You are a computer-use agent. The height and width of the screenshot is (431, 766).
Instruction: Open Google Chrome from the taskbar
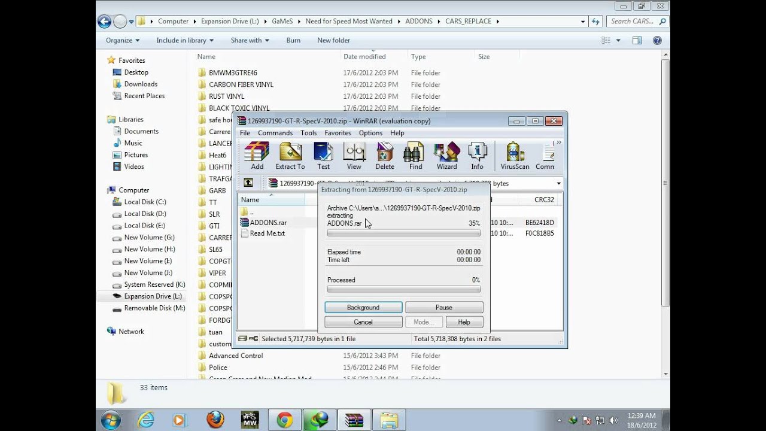tap(284, 420)
